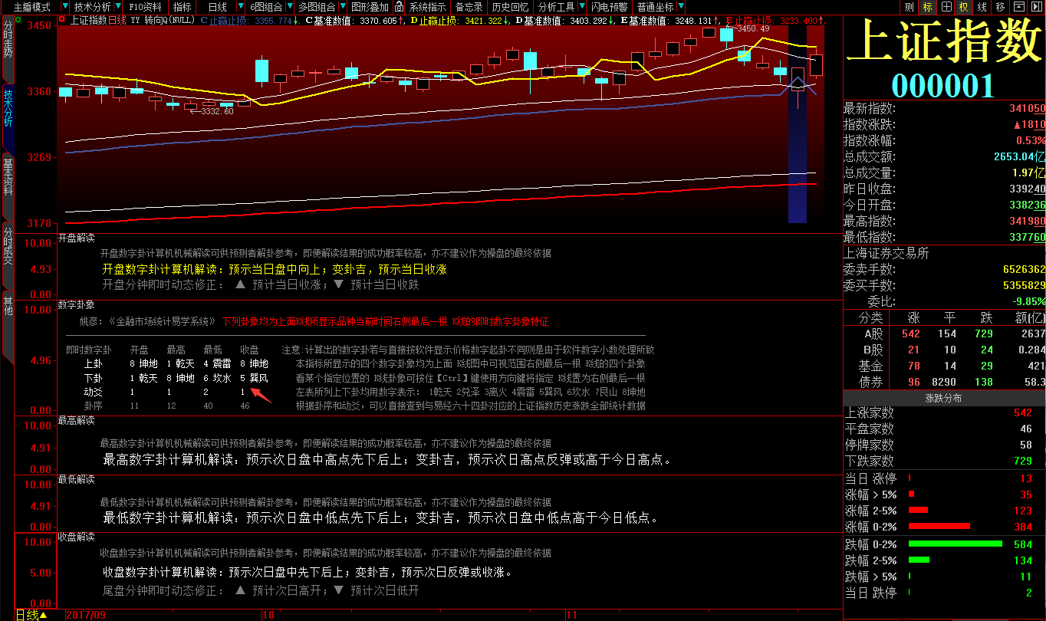Click the 上证指数 title in right panel
The width and height of the screenshot is (1046, 621).
tap(945, 41)
